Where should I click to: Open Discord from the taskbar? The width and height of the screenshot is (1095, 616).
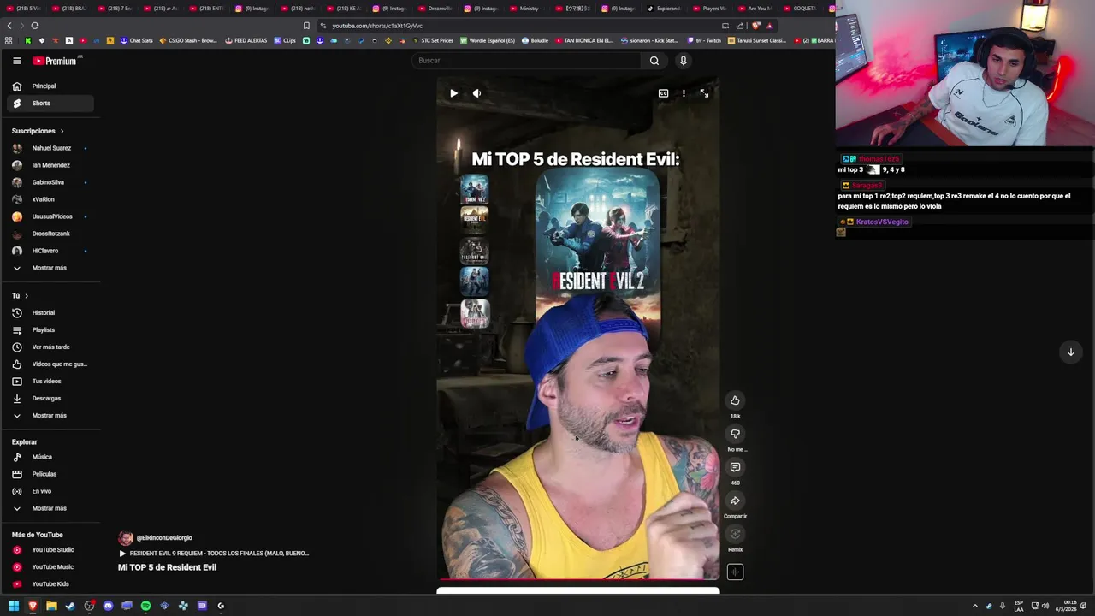108,606
